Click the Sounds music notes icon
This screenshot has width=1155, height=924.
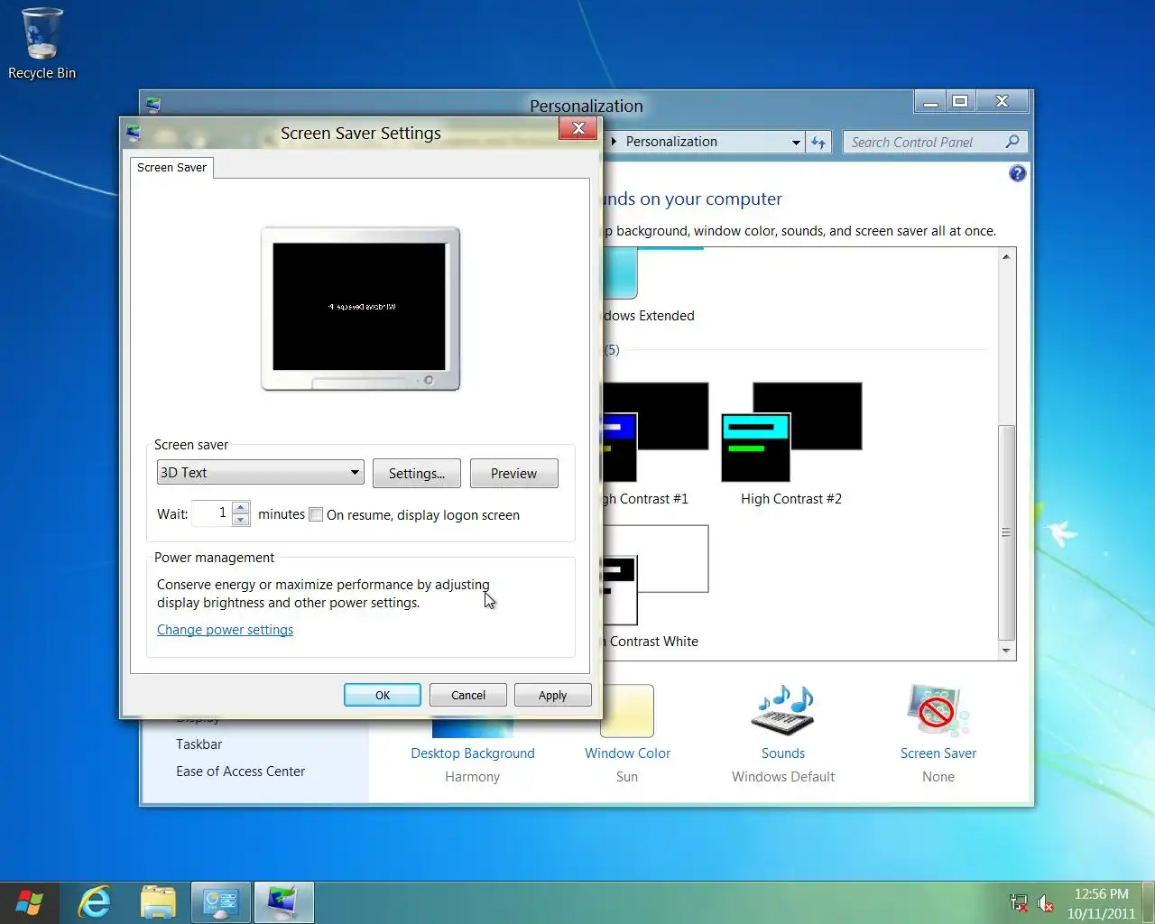783,710
